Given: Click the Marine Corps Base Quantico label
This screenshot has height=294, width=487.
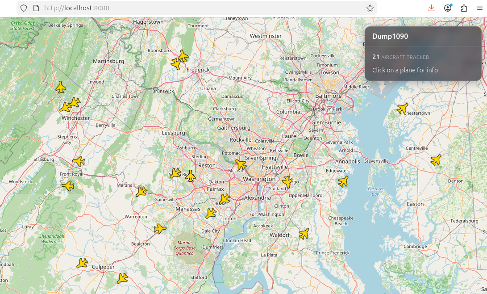Looking at the screenshot, I should click(x=184, y=248).
